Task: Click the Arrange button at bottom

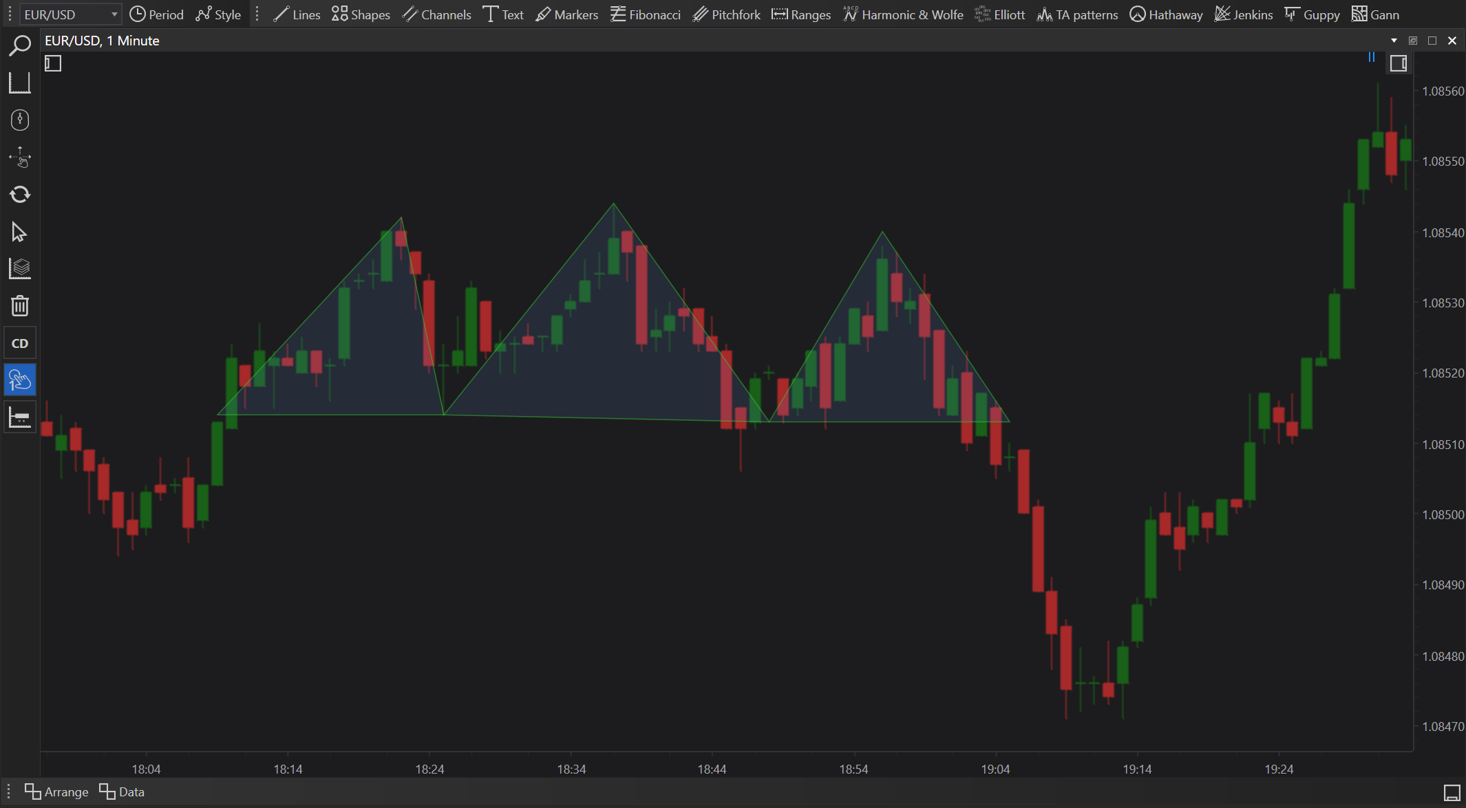Action: (56, 791)
